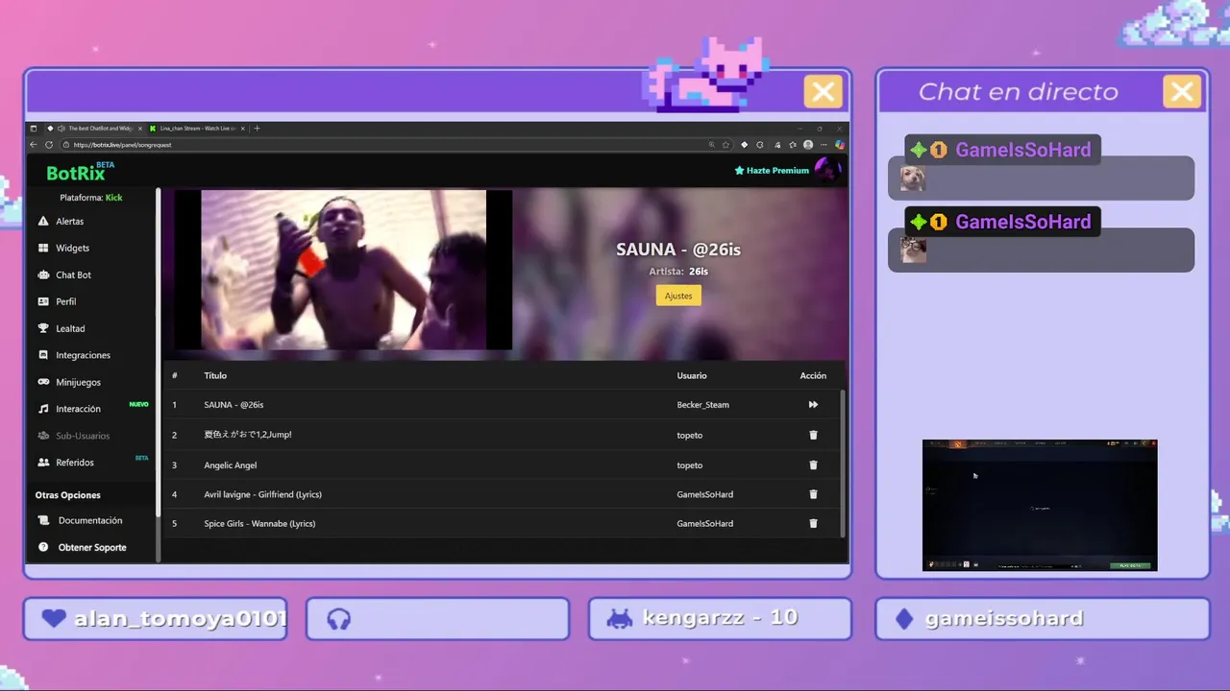Click the Usuario column header
Screen dimensions: 1230x691
pos(692,376)
